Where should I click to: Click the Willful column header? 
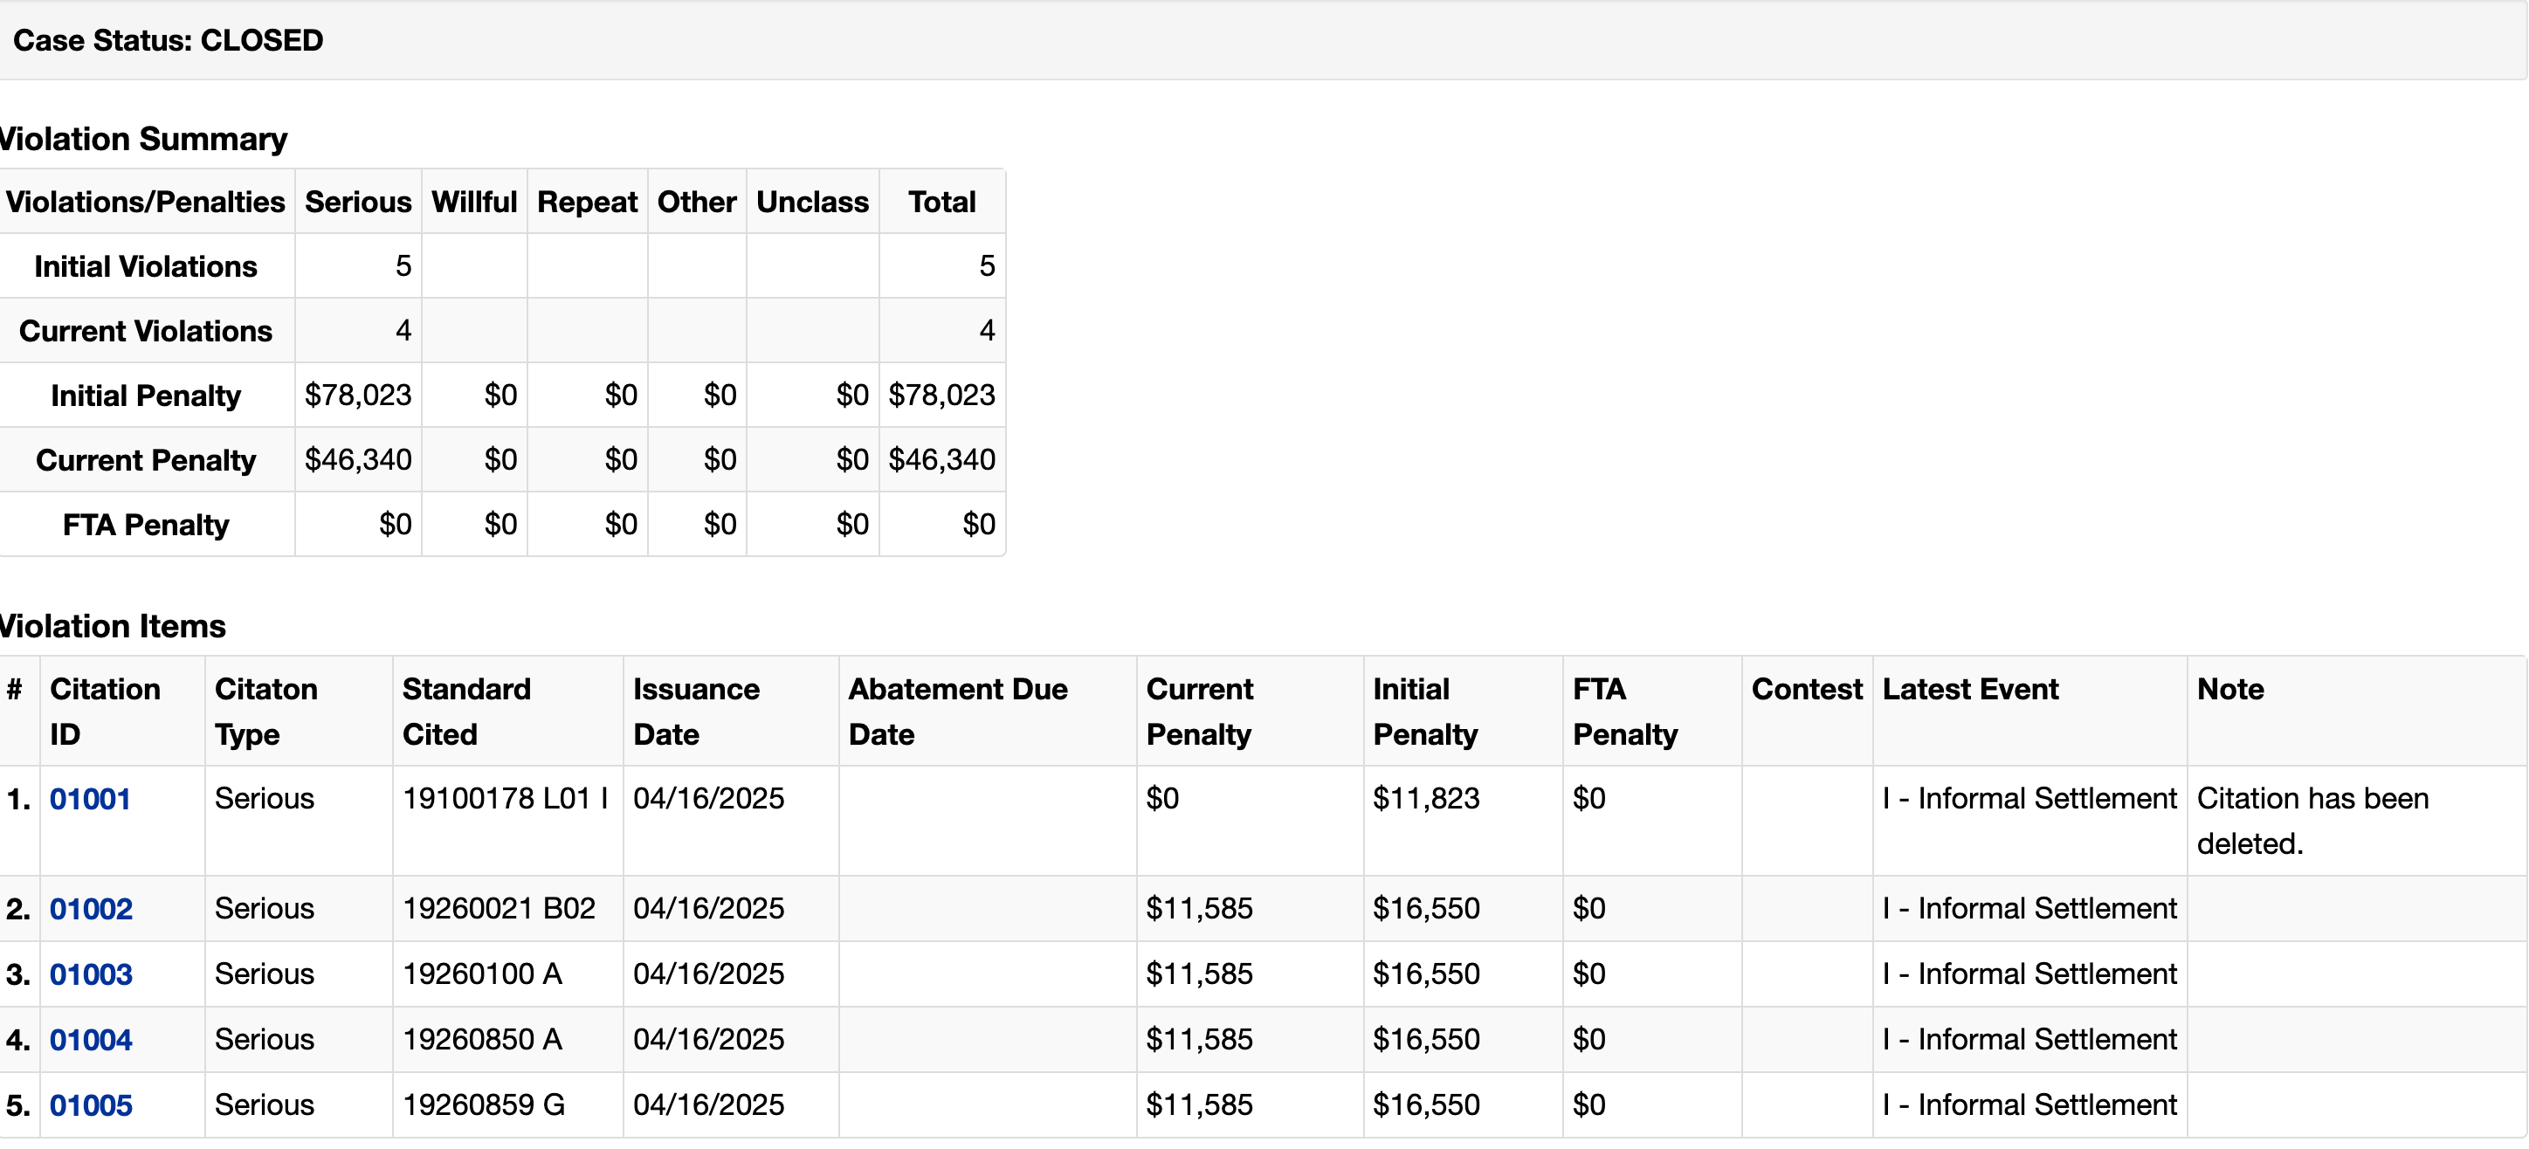(474, 203)
